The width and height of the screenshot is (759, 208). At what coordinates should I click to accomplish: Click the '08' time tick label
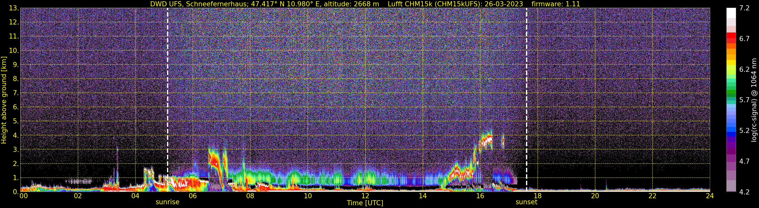(250, 196)
